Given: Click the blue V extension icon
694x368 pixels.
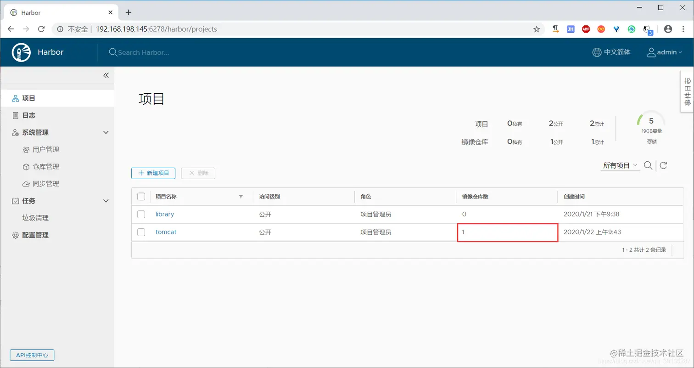Looking at the screenshot, I should pyautogui.click(x=616, y=29).
